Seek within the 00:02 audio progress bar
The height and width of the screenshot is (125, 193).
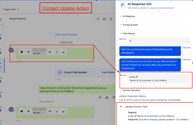(x=39, y=109)
